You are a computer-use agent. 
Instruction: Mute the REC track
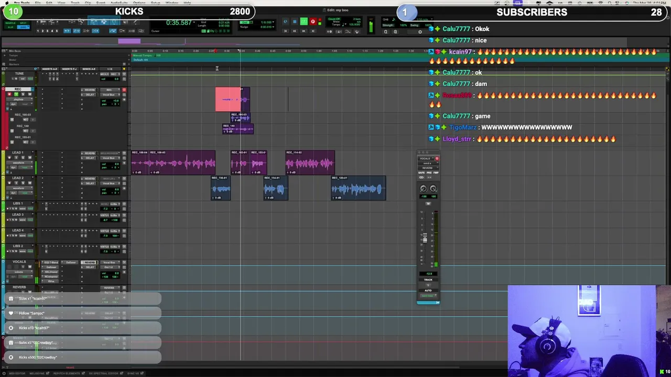30,94
